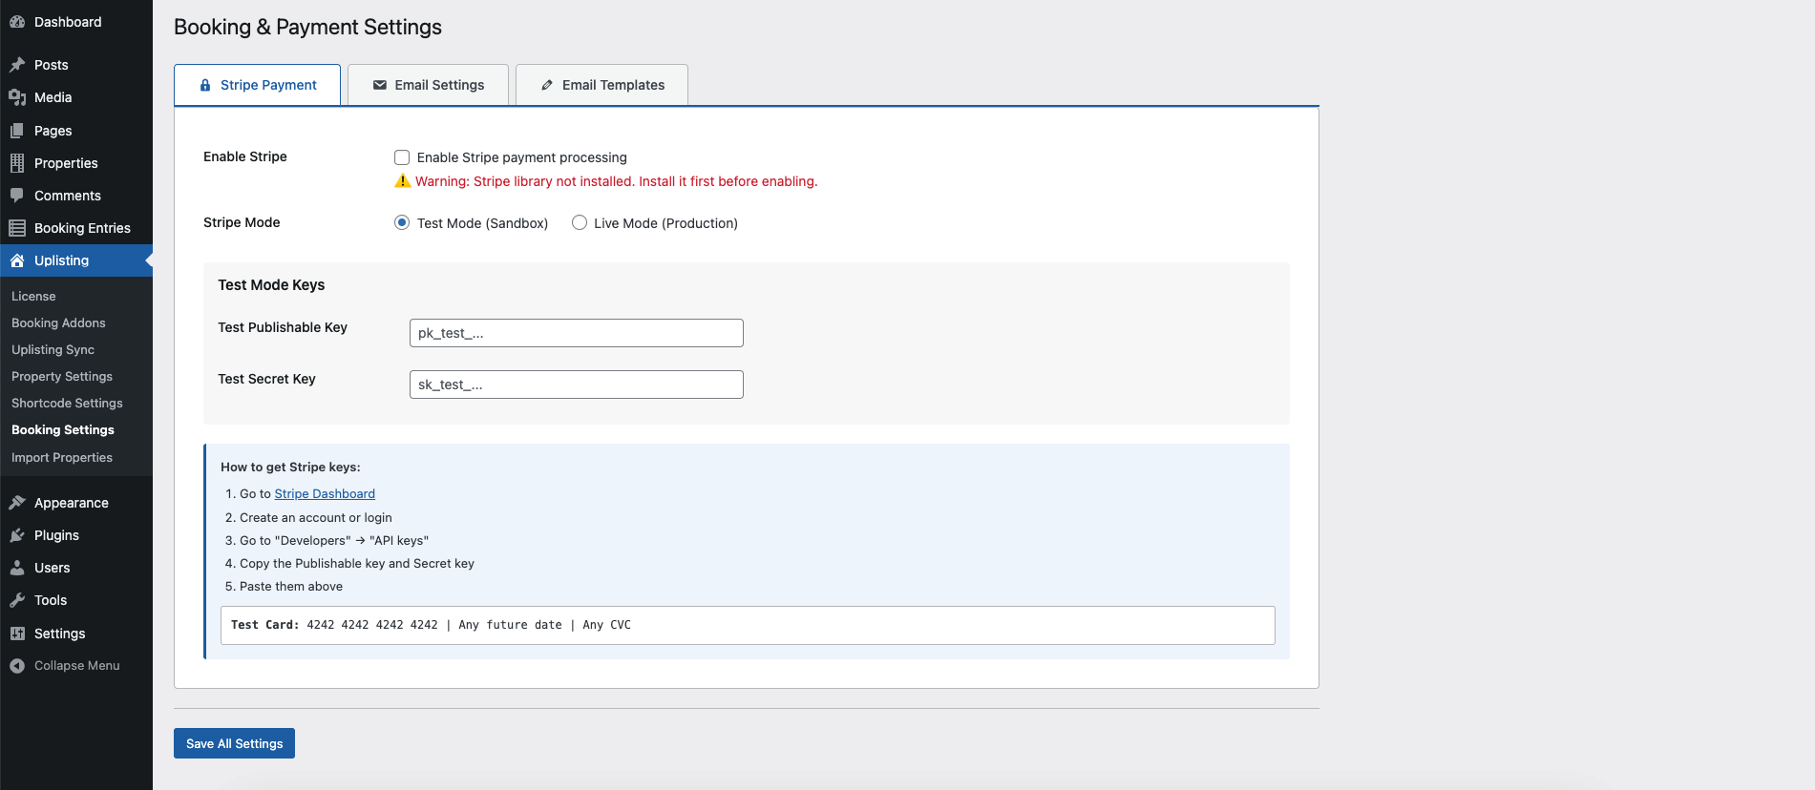This screenshot has height=790, width=1815.
Task: Click the "Paste them above" step
Action: coord(291,587)
